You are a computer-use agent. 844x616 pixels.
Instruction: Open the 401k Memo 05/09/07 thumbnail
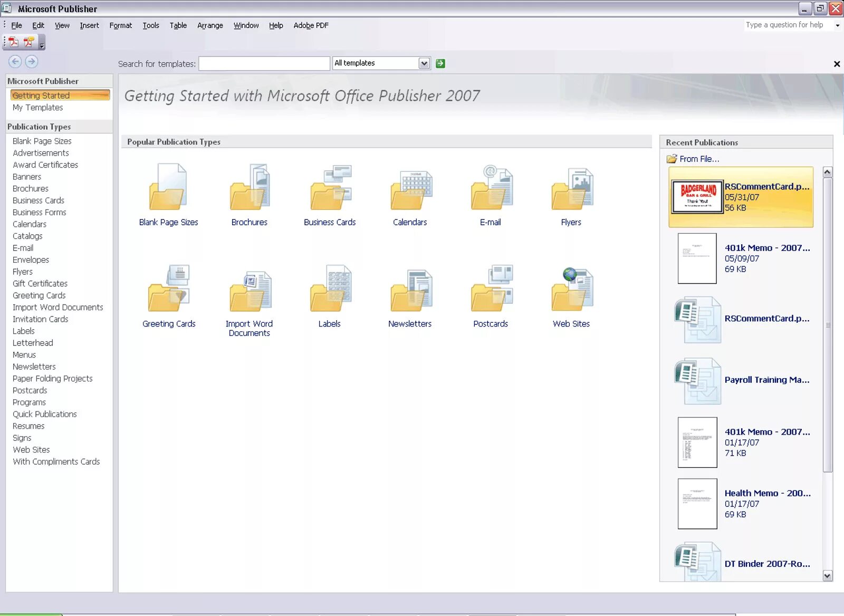(x=697, y=258)
